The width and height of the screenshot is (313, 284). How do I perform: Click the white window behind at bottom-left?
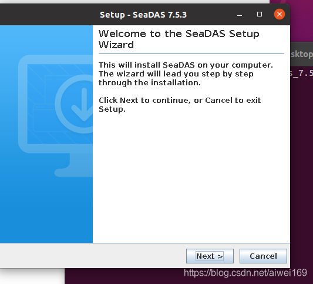click(x=32, y=276)
